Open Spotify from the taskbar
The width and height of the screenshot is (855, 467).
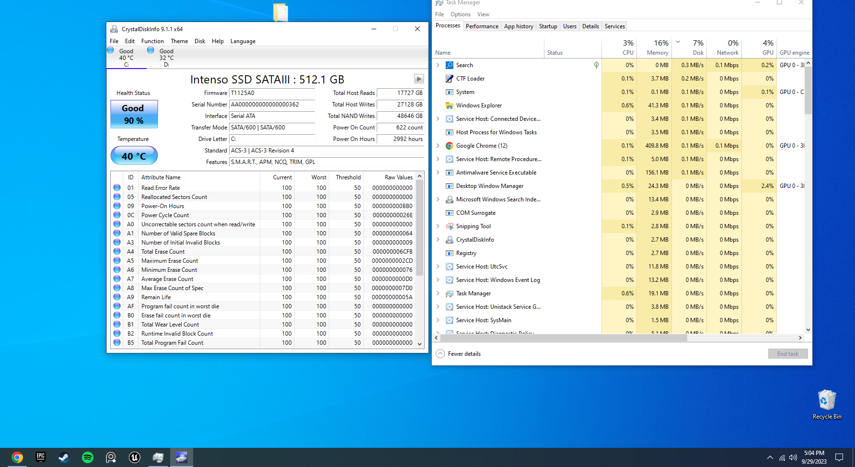coord(87,457)
